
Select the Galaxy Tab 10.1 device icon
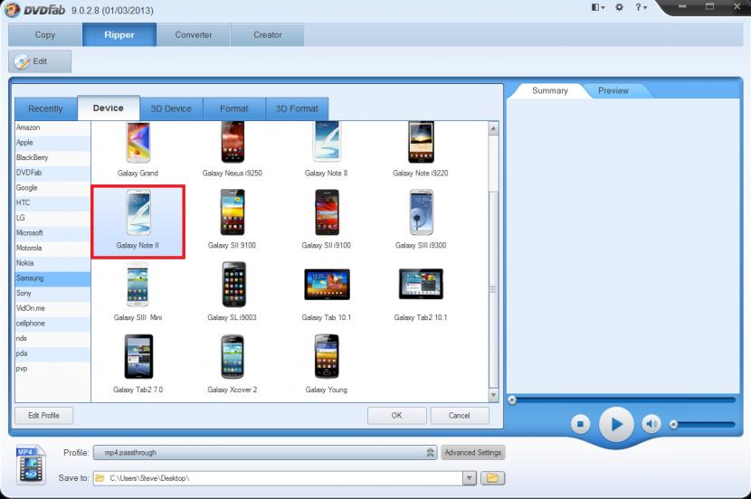[x=326, y=285]
